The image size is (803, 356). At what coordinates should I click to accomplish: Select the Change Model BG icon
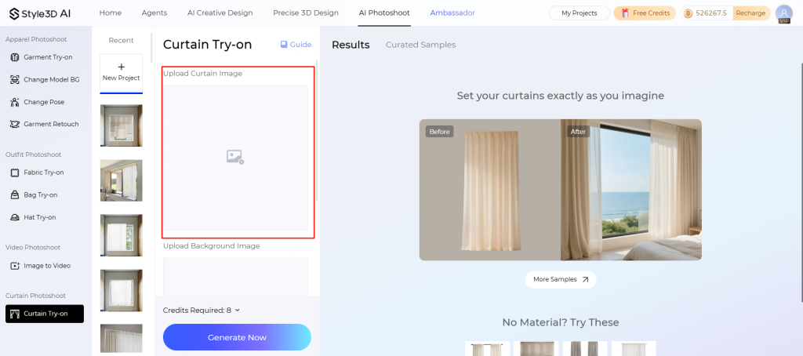(15, 79)
